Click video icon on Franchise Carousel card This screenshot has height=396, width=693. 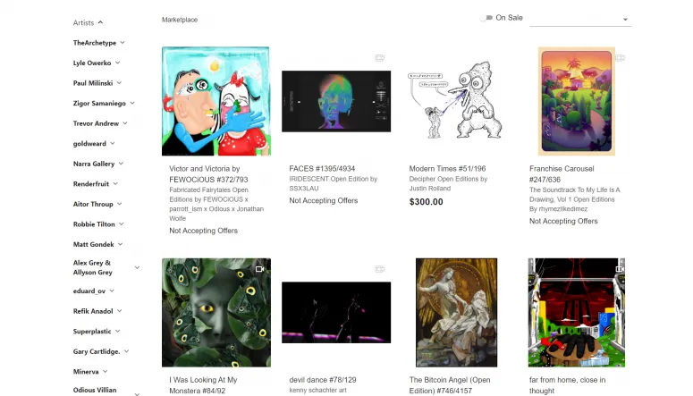[620, 58]
